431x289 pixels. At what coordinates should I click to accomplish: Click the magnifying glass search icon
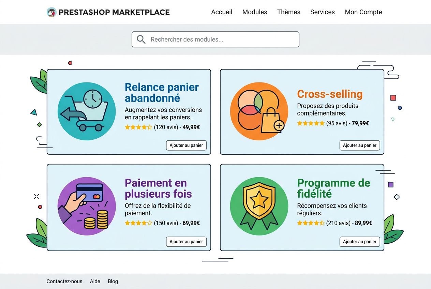click(x=141, y=39)
